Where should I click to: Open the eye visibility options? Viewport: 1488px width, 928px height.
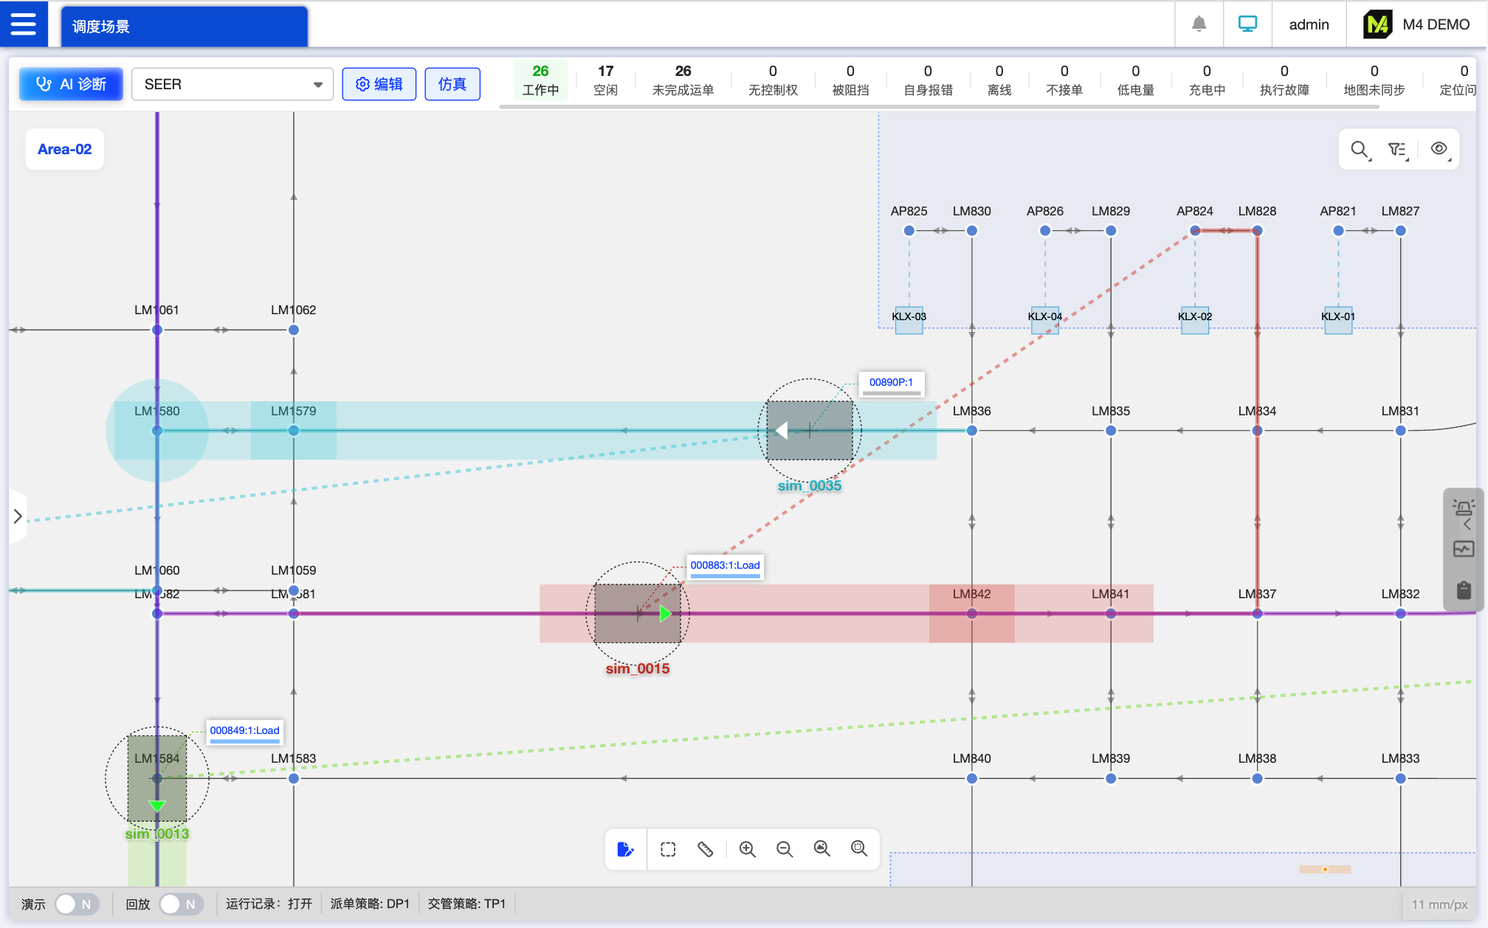pos(1439,150)
